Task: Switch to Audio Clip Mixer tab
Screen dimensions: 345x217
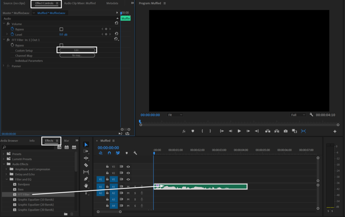Action: (80, 3)
